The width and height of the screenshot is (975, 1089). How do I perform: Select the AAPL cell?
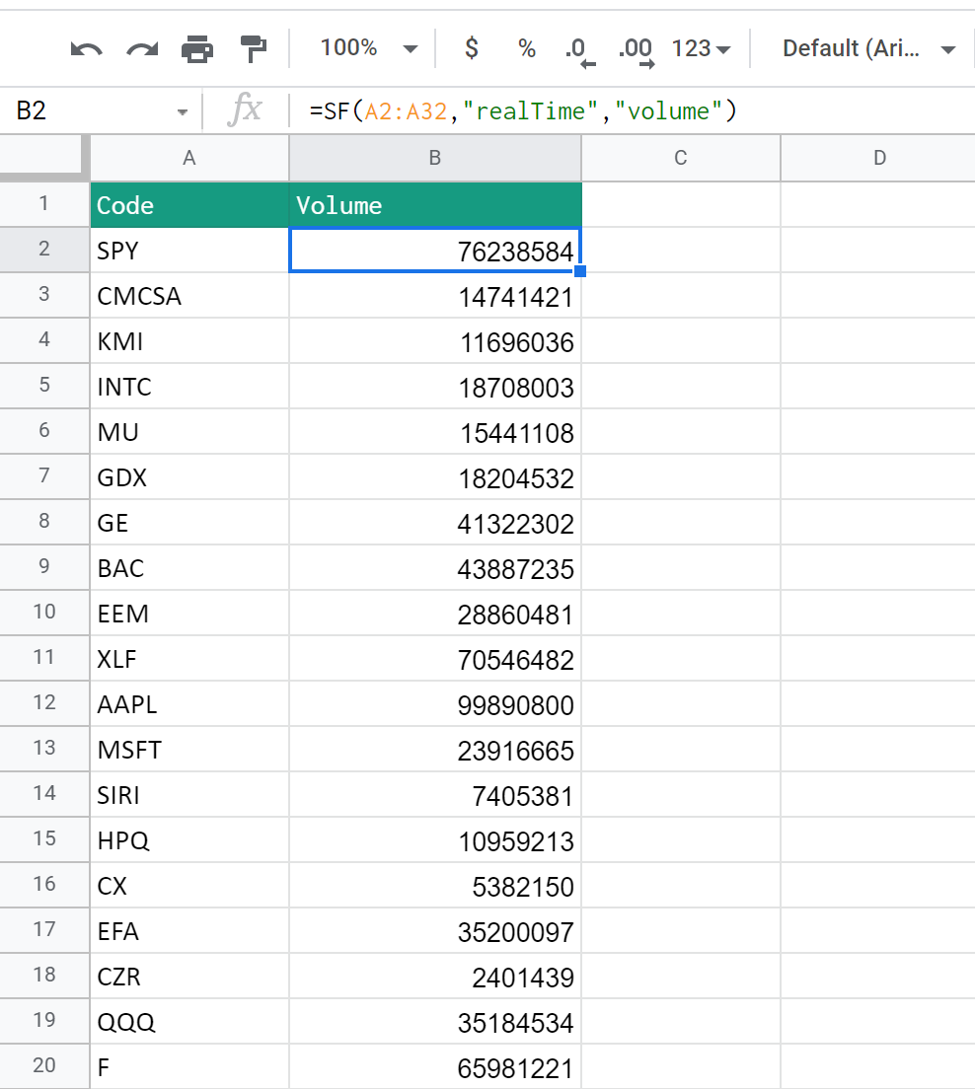tap(189, 703)
